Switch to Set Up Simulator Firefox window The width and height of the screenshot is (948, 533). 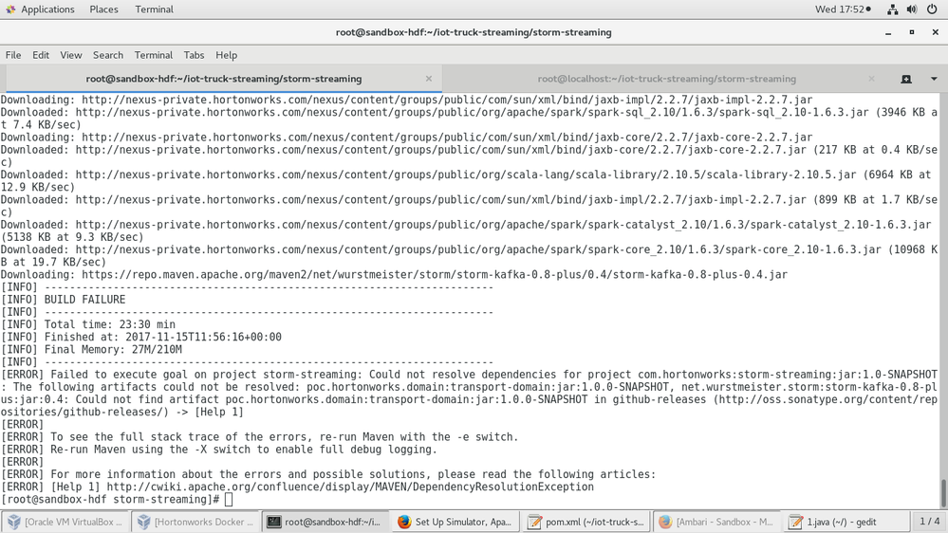pos(456,522)
